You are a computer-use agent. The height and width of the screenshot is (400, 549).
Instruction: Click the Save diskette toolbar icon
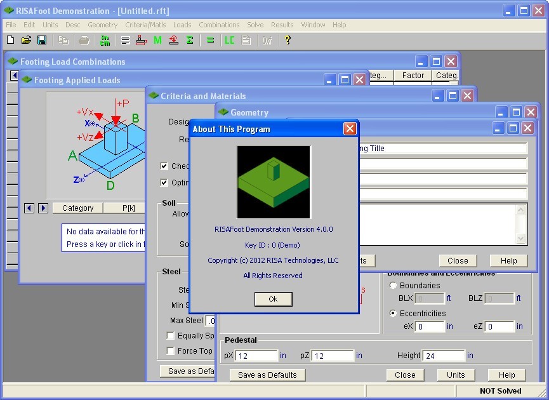pos(42,40)
